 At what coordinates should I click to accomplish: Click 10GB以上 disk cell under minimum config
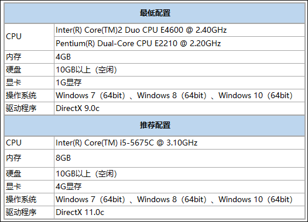[179, 70]
